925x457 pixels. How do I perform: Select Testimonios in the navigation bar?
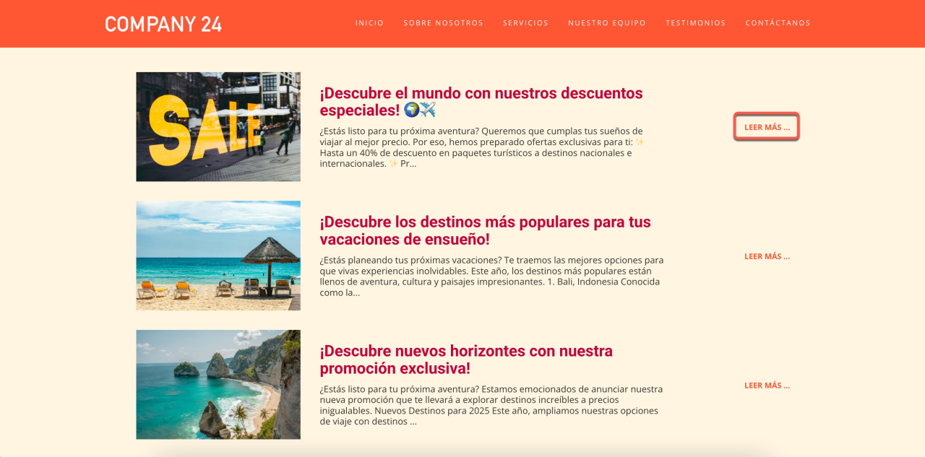[x=696, y=23]
